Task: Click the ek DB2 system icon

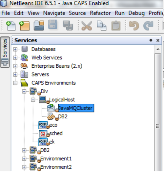Action: point(43,142)
